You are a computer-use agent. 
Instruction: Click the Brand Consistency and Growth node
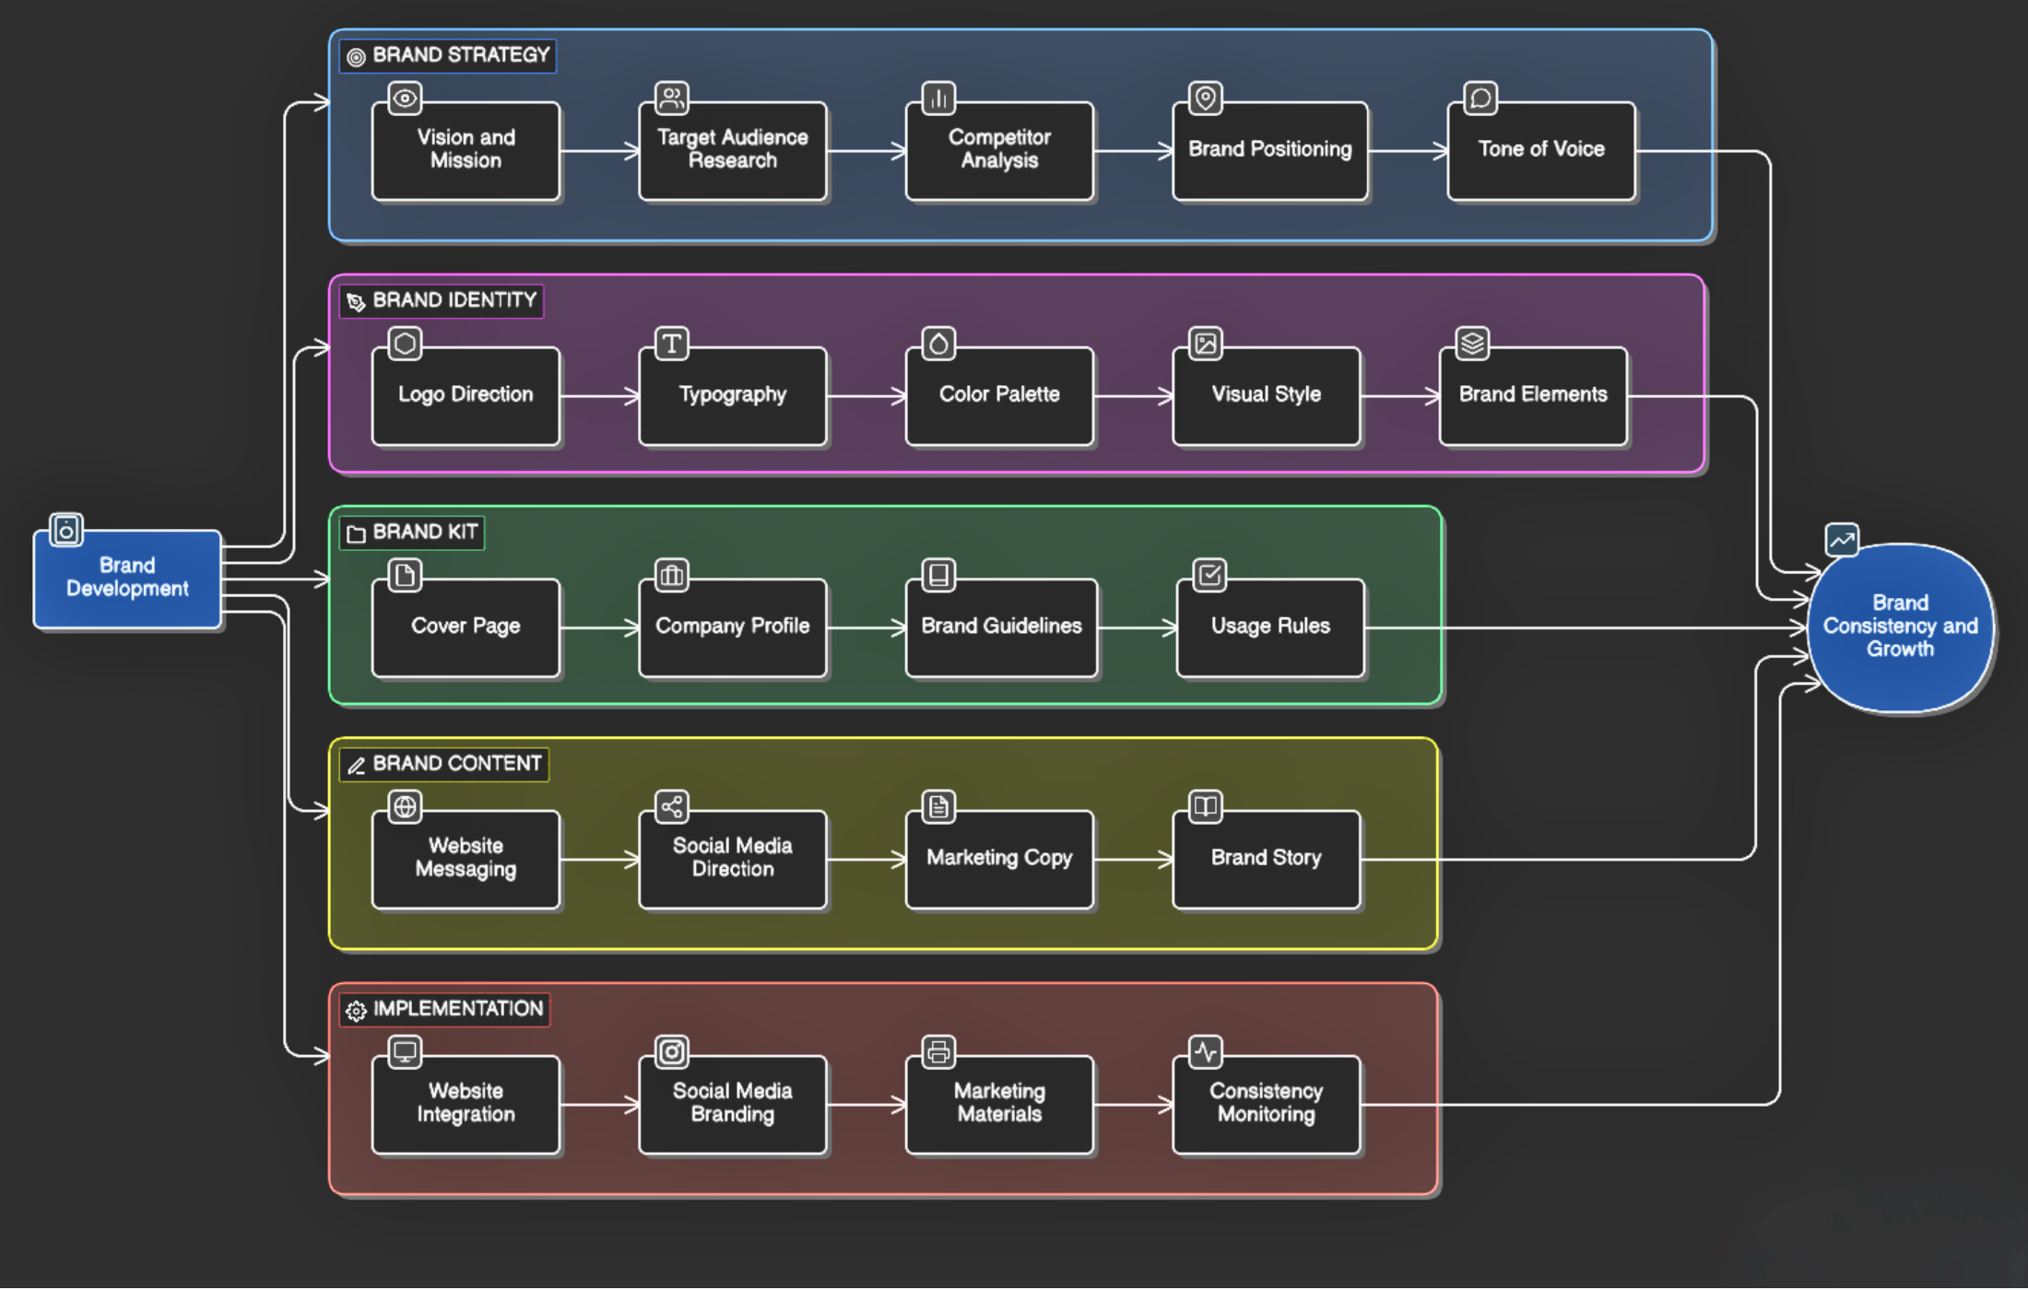coord(1900,627)
